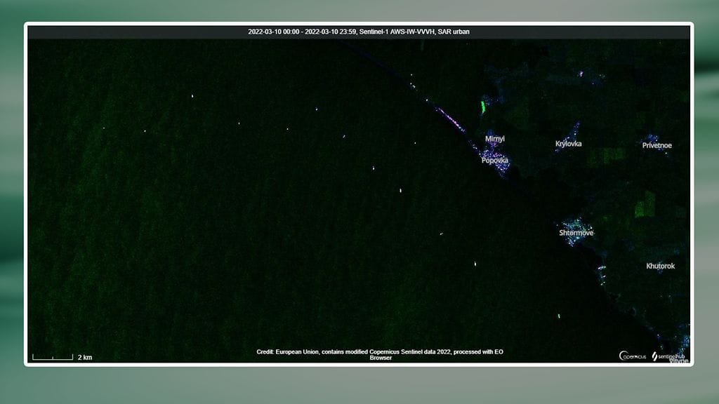
Task: Click the partially hidden label under Sentinel Hub logo
Action: point(678,361)
